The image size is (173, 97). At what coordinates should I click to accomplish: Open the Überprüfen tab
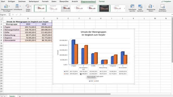[64, 2]
